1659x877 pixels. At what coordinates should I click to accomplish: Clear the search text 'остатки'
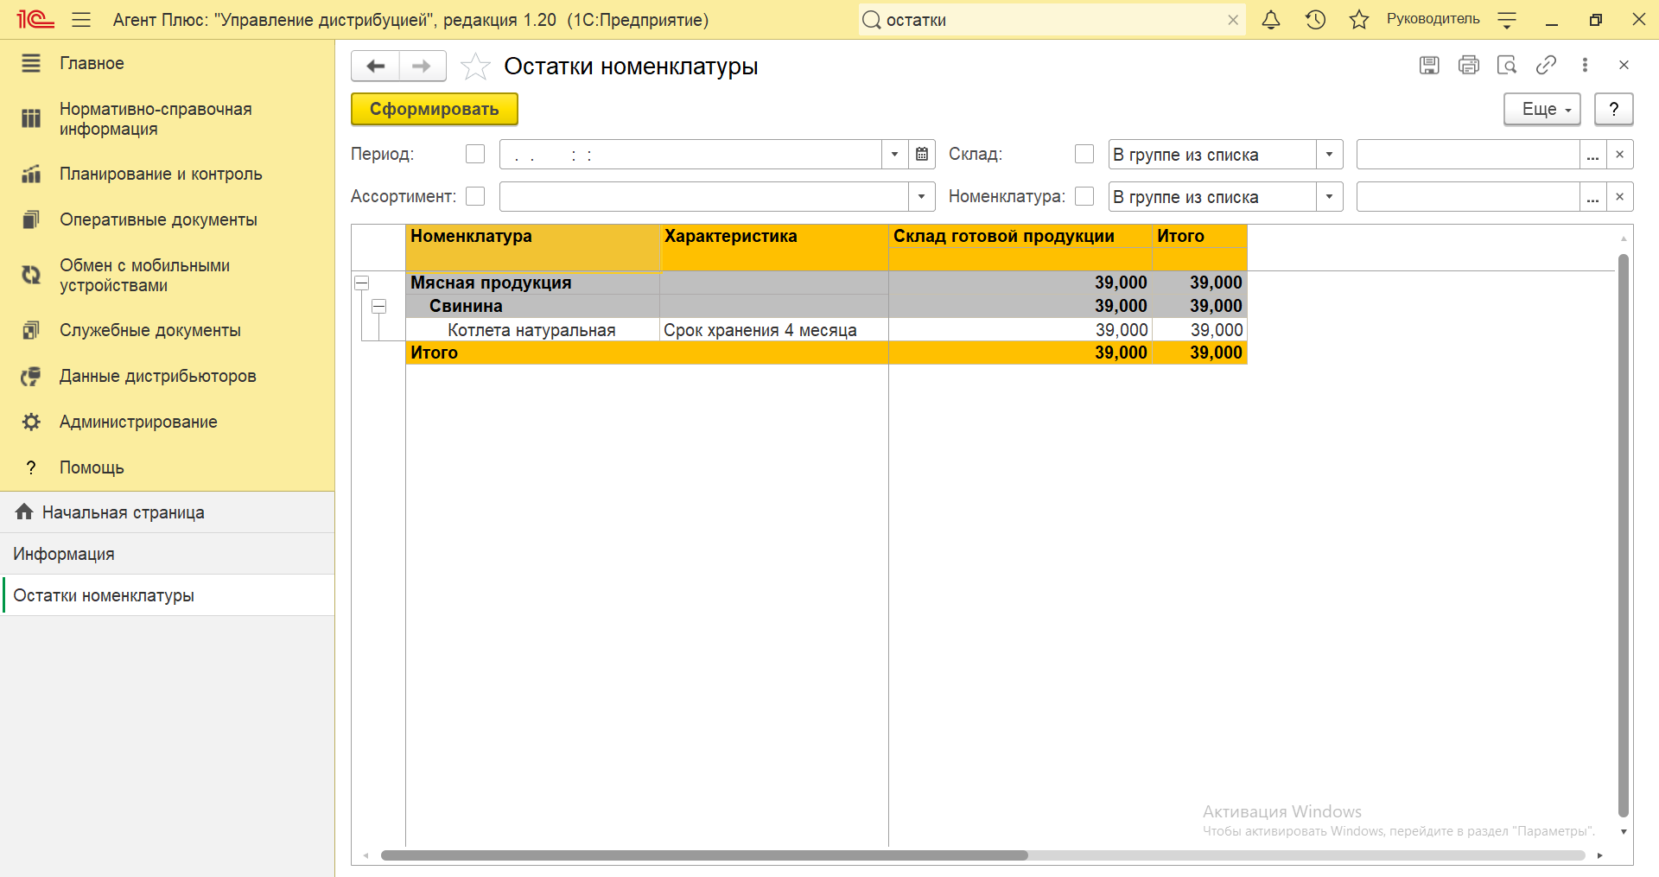[1233, 20]
